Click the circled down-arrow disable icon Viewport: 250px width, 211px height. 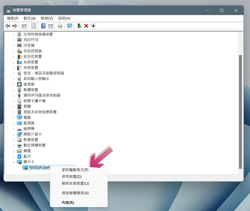click(93, 26)
